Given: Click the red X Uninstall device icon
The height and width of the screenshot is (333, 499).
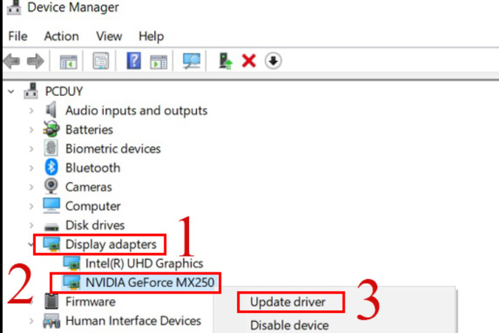Looking at the screenshot, I should coord(249,61).
